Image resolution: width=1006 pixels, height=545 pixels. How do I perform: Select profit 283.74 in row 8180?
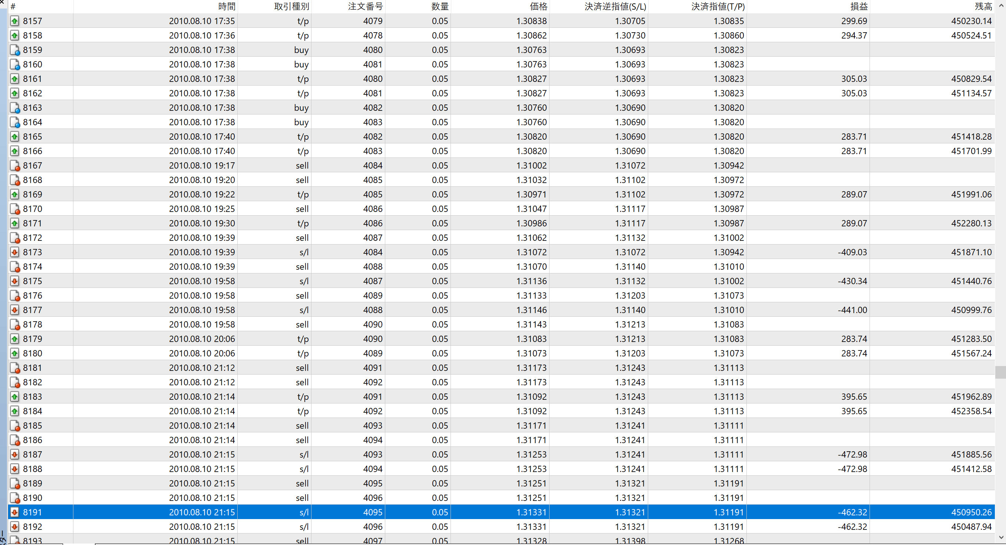854,353
